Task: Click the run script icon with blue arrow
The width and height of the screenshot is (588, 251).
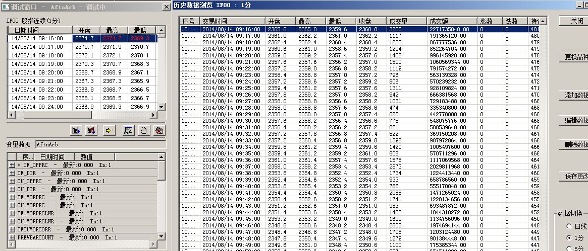Action: point(76,131)
